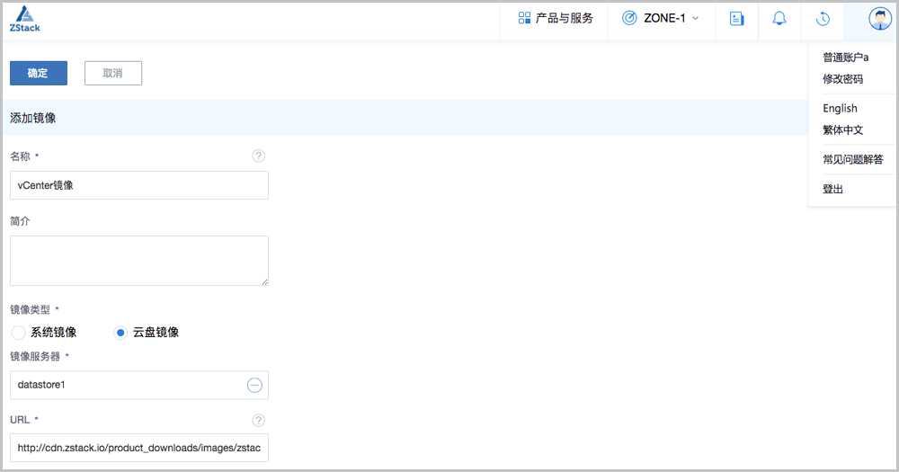Click 登出 to log out
Viewport: 899px width, 472px height.
(832, 190)
